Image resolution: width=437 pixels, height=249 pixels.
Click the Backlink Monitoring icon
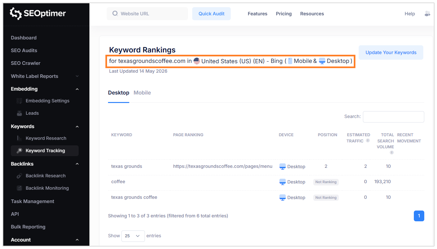click(x=20, y=188)
